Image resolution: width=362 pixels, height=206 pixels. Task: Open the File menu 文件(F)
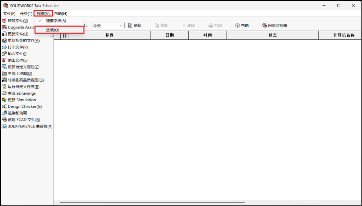pyautogui.click(x=9, y=14)
